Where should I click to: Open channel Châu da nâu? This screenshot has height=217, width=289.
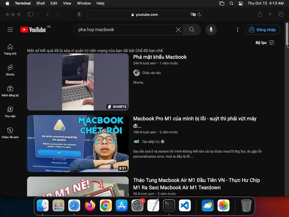[152, 73]
